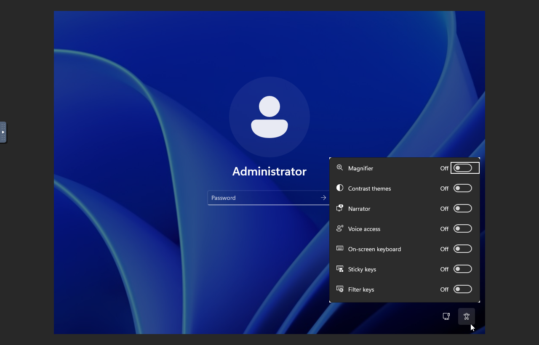The width and height of the screenshot is (539, 345).
Task: Click the Off status beside On-screen keyboard
Action: tap(444, 249)
